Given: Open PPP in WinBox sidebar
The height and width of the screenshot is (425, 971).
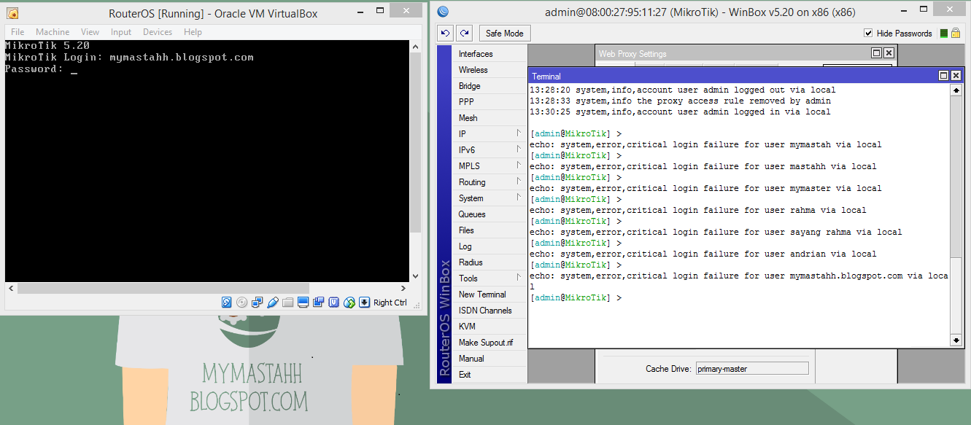Looking at the screenshot, I should pyautogui.click(x=490, y=102).
